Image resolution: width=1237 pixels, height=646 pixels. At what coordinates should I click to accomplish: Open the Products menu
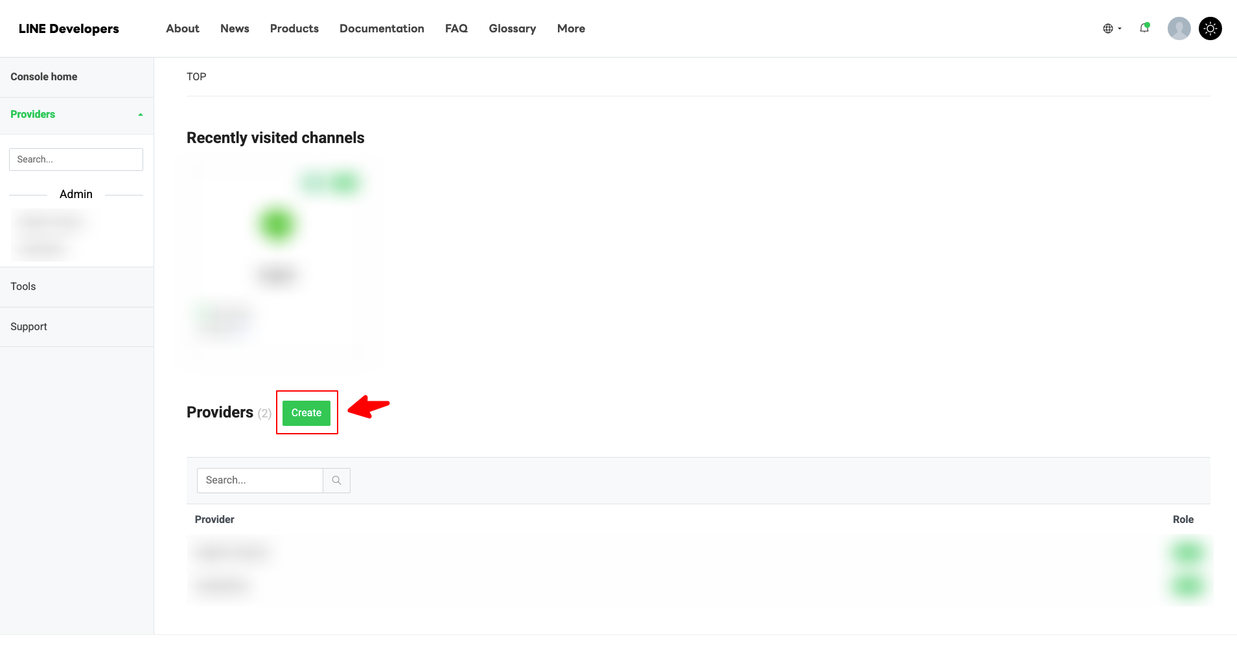click(x=294, y=28)
